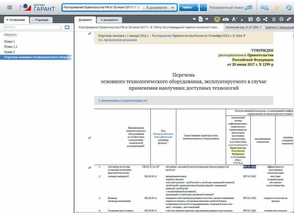Image resolution: width=294 pixels, height=213 pixels.
Task: Toggle the light bulb comments icon
Action: click(217, 20)
